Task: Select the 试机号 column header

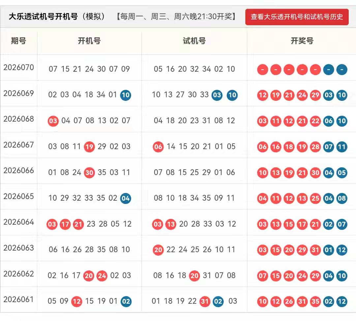Action: click(x=194, y=41)
